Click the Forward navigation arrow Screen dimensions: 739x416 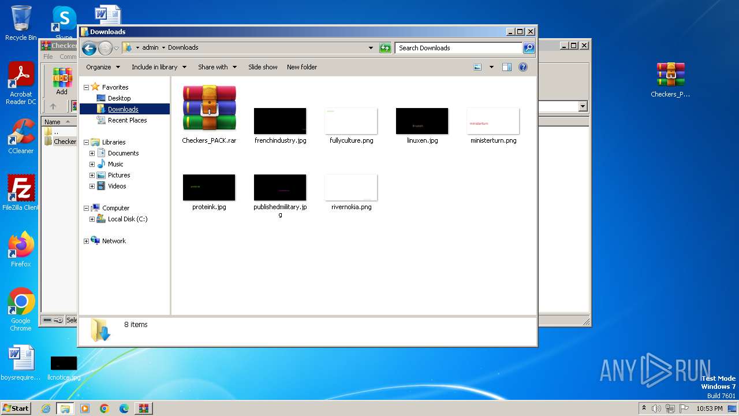105,48
